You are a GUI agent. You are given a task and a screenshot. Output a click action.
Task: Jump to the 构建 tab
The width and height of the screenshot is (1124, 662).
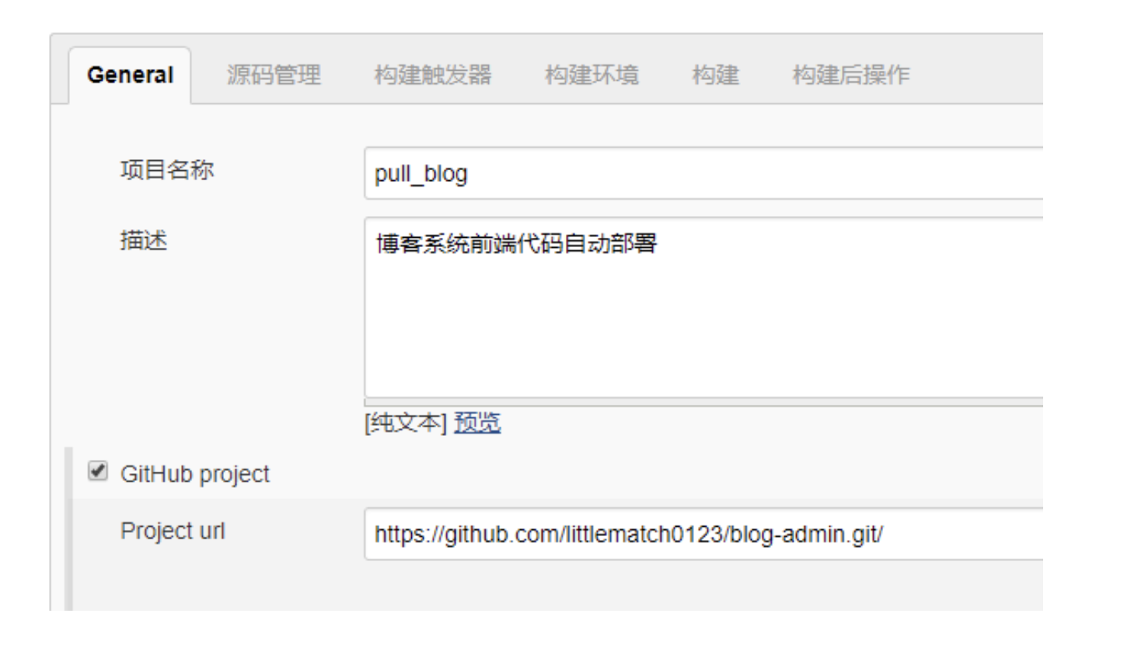pos(715,75)
